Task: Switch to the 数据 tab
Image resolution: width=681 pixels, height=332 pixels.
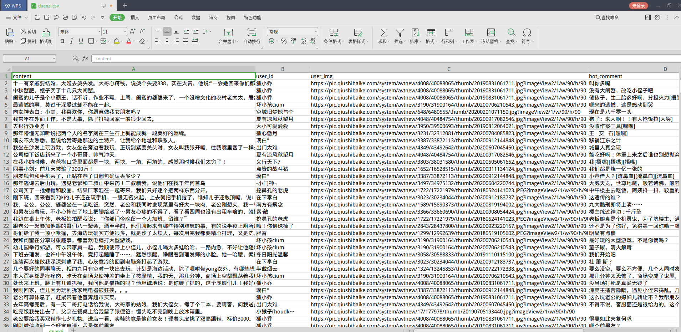Action: pos(196,17)
